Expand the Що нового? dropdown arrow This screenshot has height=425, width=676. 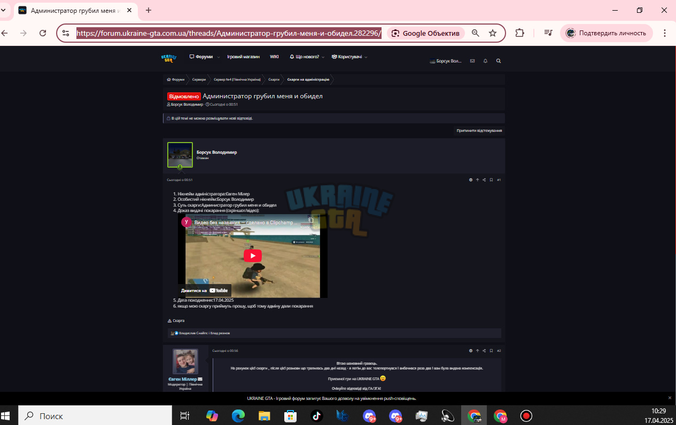pyautogui.click(x=324, y=57)
